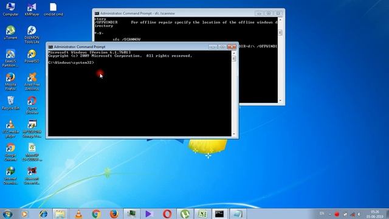The width and height of the screenshot is (389, 219).
Task: Select the Recycle Bin icon
Action: (10, 103)
